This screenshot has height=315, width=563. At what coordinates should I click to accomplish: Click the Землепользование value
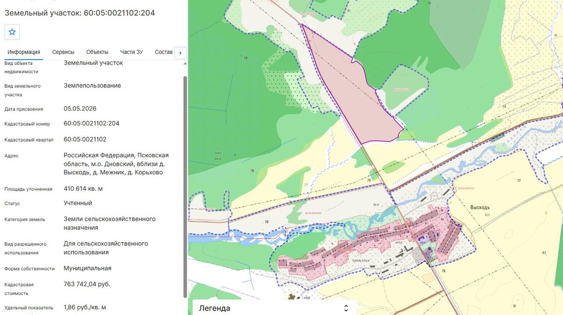[92, 85]
